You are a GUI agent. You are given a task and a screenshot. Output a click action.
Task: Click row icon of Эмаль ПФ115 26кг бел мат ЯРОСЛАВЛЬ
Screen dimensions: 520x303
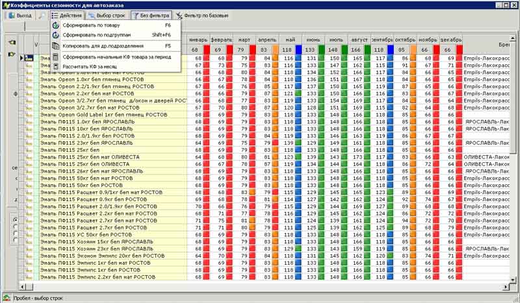29,171
